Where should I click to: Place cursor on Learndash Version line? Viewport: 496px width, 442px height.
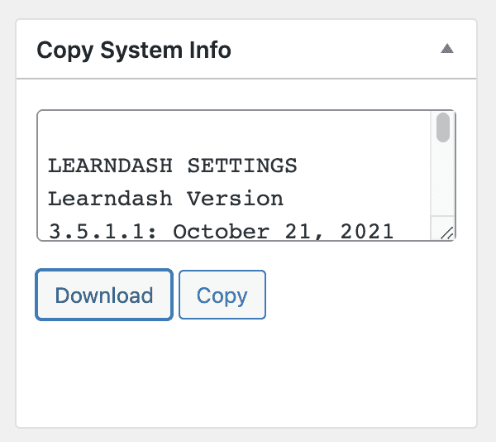(x=165, y=199)
